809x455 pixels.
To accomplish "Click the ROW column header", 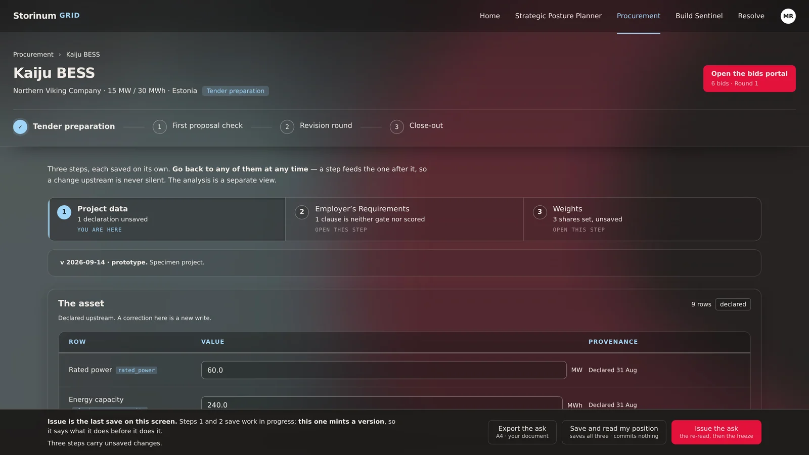I will tap(77, 342).
